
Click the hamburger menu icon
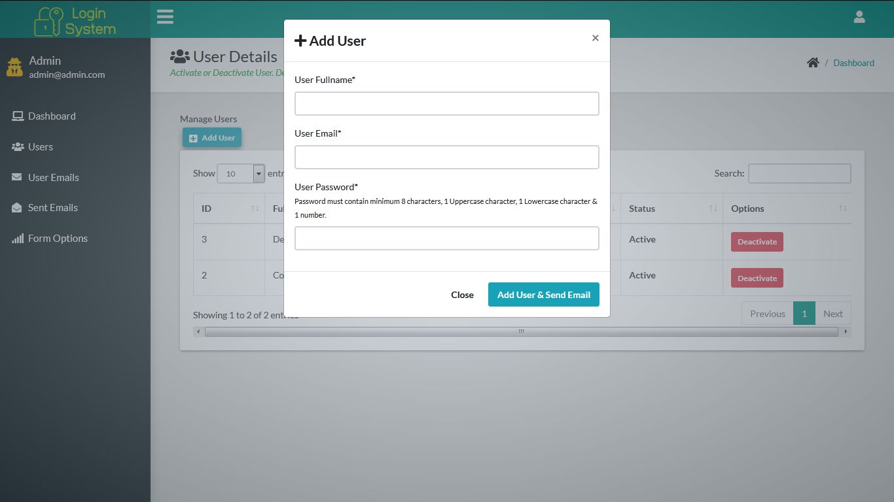[165, 16]
